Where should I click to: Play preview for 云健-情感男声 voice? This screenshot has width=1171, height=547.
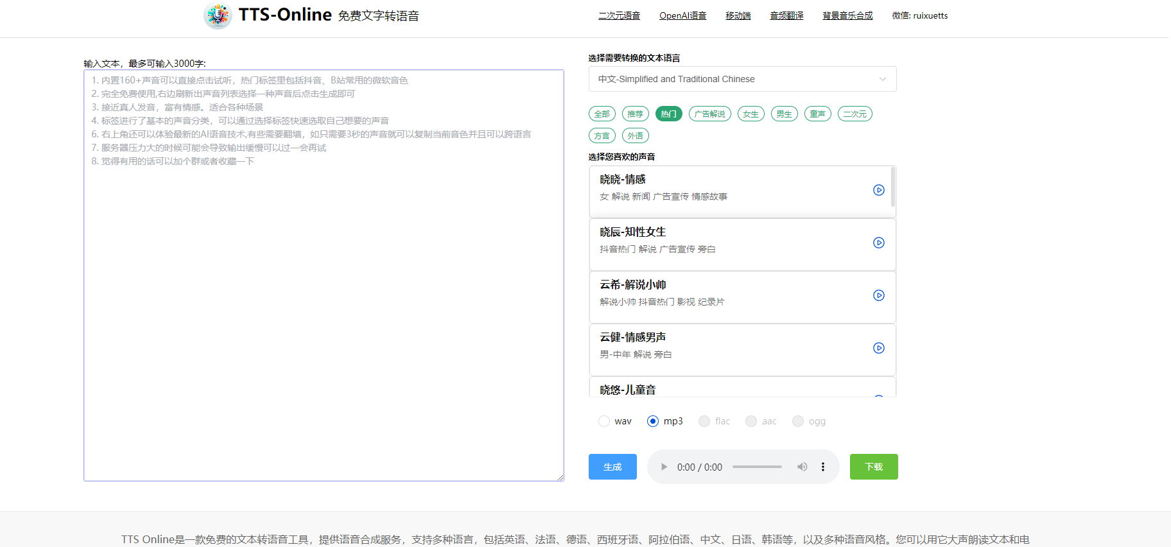pos(879,348)
